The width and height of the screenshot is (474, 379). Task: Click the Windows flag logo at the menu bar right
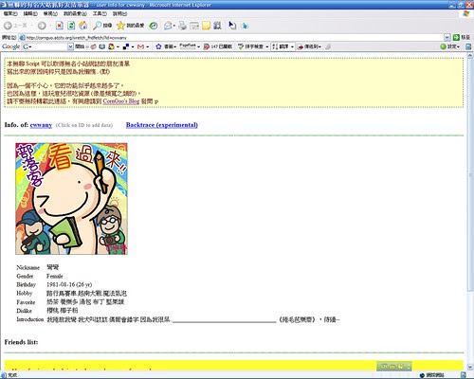tap(466, 14)
